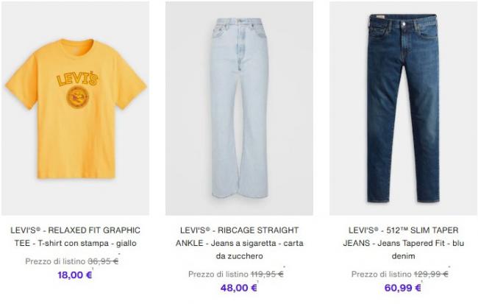478x304 pixels.
Task: Open the light blue Ribcage jeans image
Action: 239,108
